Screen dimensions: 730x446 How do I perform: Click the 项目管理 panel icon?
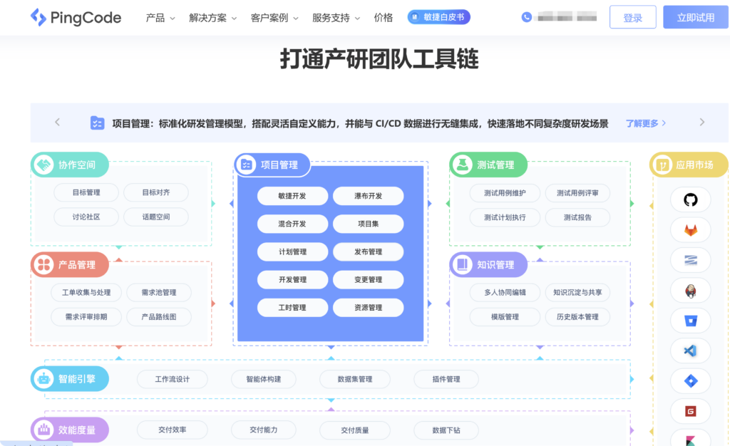pos(246,164)
